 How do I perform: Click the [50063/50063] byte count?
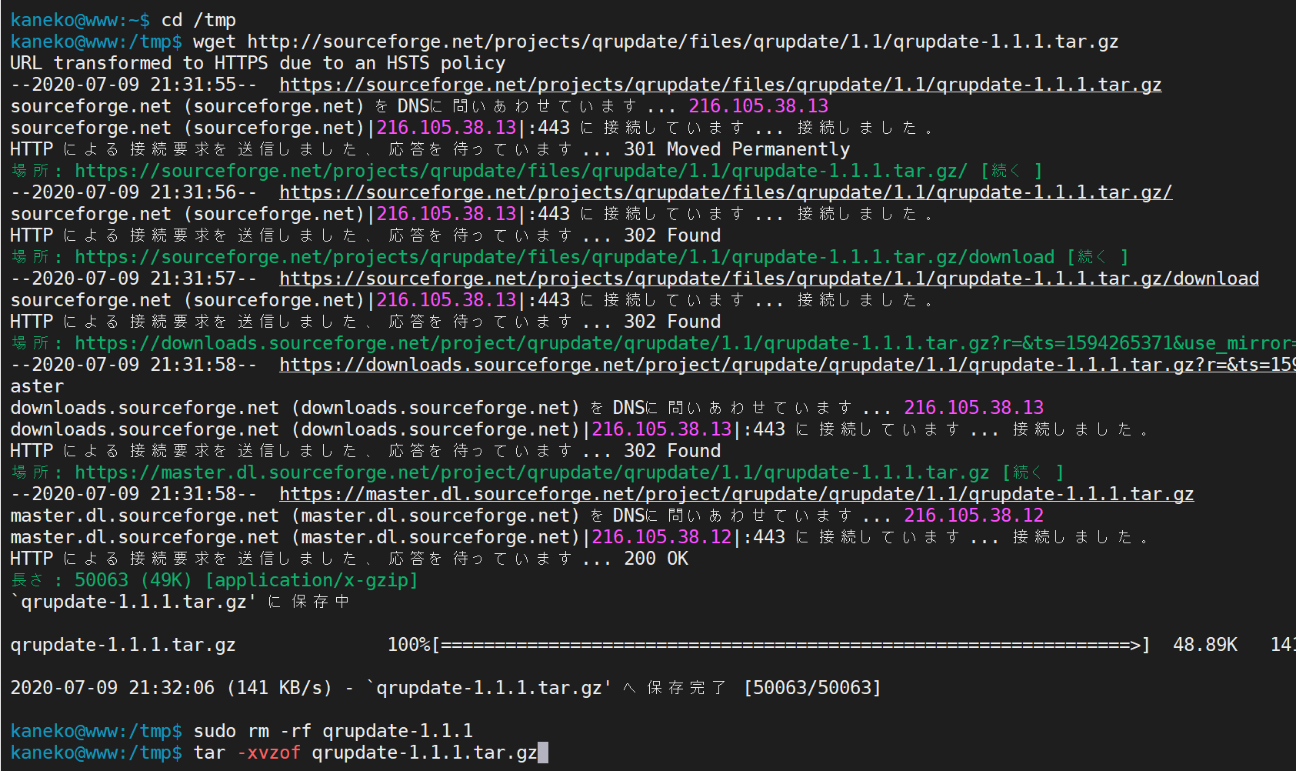point(811,688)
